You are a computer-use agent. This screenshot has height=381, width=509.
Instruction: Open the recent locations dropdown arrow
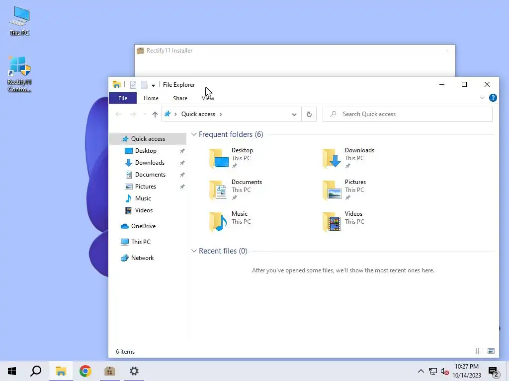pos(145,114)
